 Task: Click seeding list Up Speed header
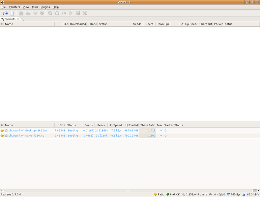pos(115,125)
